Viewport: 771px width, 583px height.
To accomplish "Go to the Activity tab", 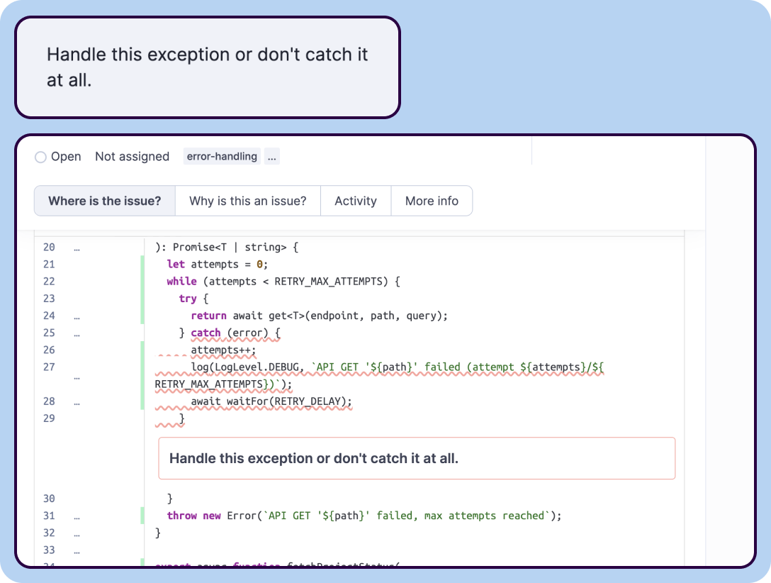I will point(356,201).
